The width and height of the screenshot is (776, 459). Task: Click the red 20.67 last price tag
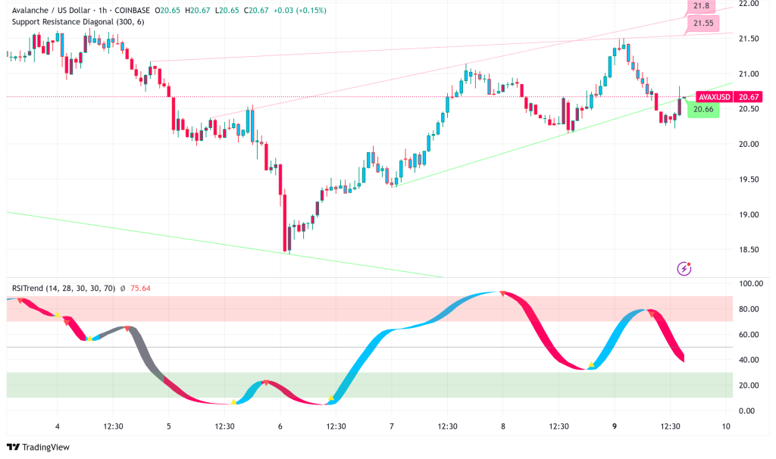[x=748, y=97]
